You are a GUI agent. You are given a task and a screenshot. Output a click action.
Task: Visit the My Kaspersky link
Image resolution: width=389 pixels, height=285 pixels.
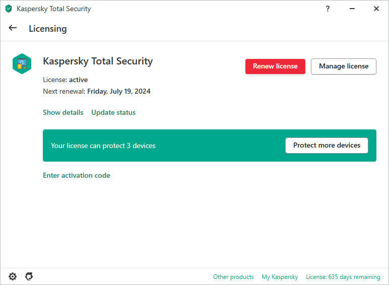(280, 277)
